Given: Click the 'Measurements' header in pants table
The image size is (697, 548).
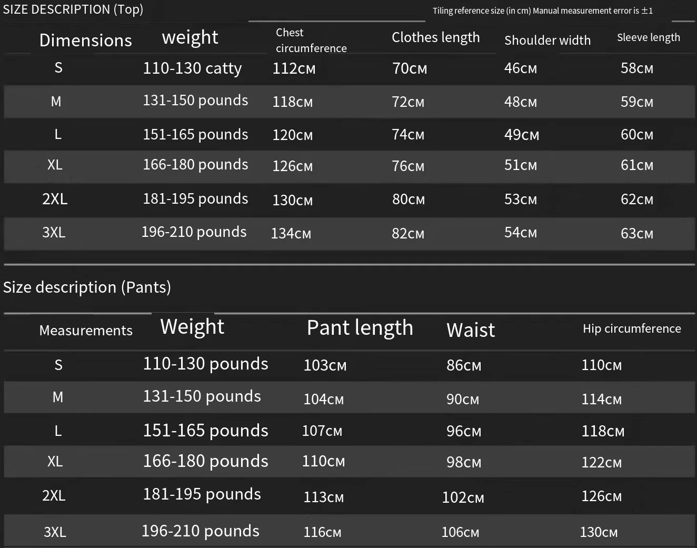Looking at the screenshot, I should [x=86, y=330].
